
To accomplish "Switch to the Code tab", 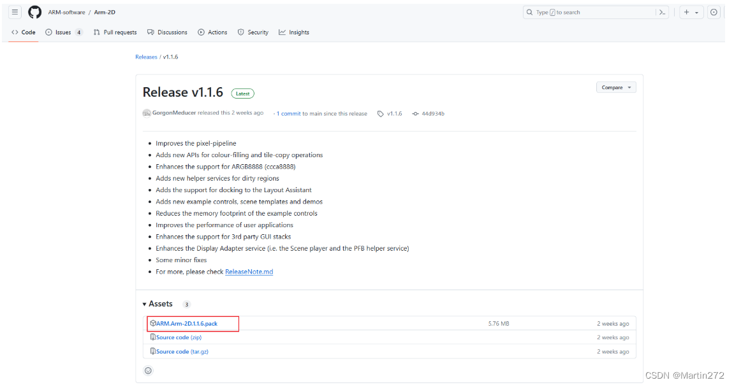I will coord(24,32).
